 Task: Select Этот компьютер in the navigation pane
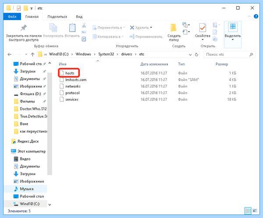tap(32, 151)
